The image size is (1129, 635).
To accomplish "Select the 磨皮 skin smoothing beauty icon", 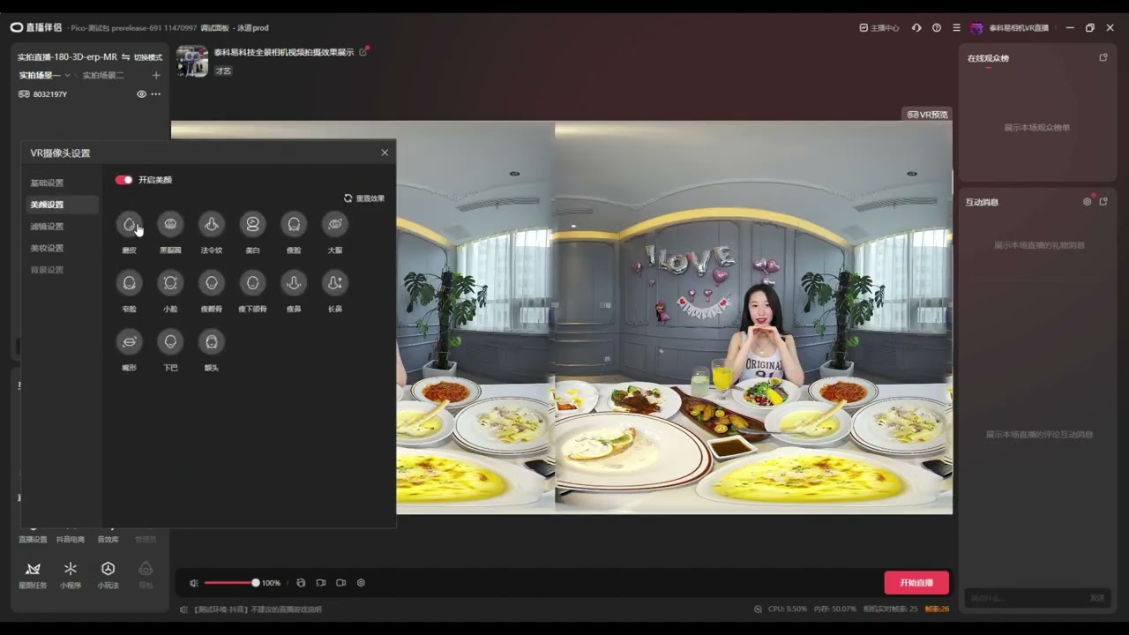I will 130,224.
